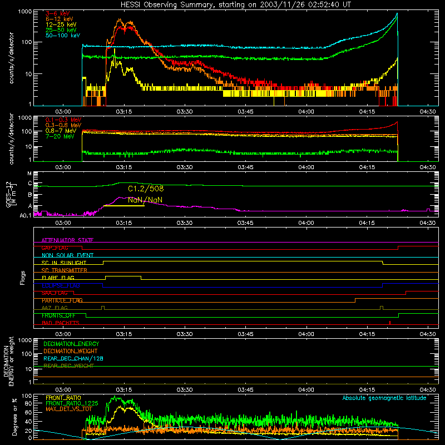Click the SC_IN_SUNLIGHT flag label
This screenshot has height=445, width=445.
(x=64, y=263)
